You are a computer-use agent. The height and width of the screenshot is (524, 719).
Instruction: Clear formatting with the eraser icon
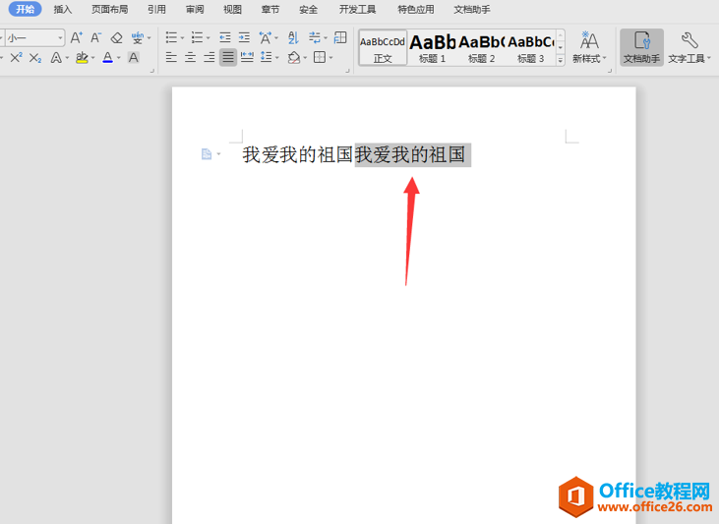point(116,38)
